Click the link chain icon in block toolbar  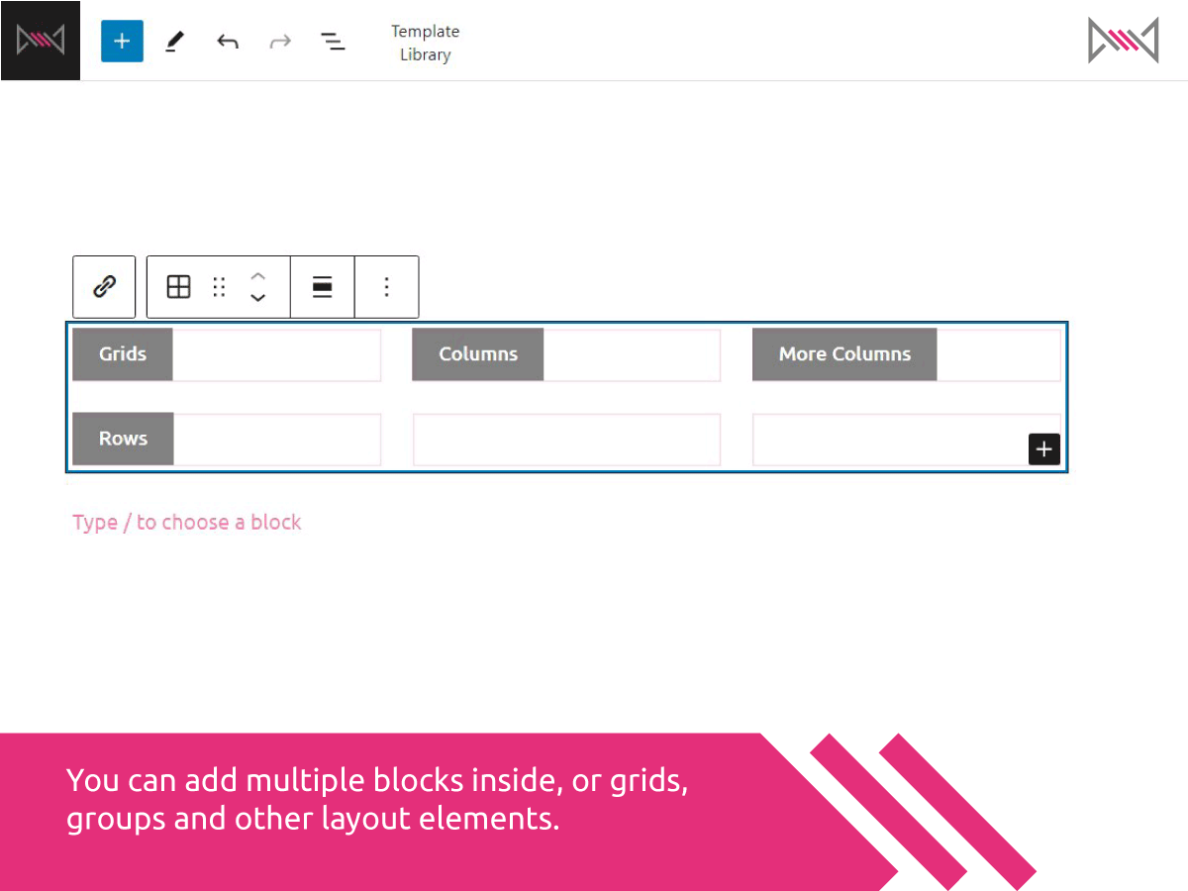coord(104,287)
